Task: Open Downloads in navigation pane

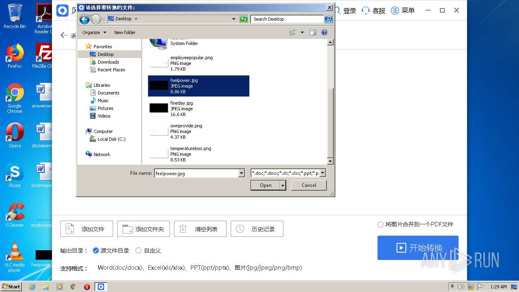Action: click(108, 62)
